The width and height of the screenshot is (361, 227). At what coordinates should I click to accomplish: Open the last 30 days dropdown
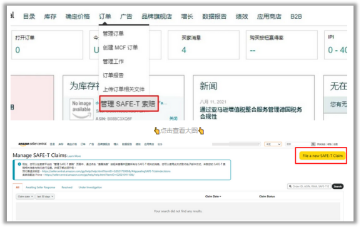(x=45, y=196)
